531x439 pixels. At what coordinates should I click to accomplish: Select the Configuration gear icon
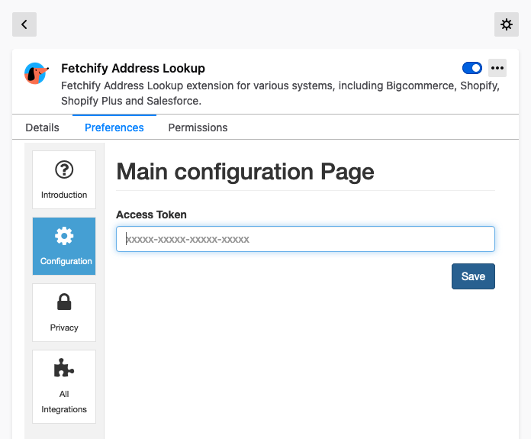tap(64, 236)
